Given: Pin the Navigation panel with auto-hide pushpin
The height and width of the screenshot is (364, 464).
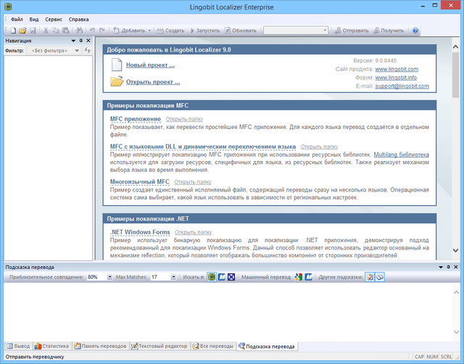Looking at the screenshot, I should click(81, 41).
